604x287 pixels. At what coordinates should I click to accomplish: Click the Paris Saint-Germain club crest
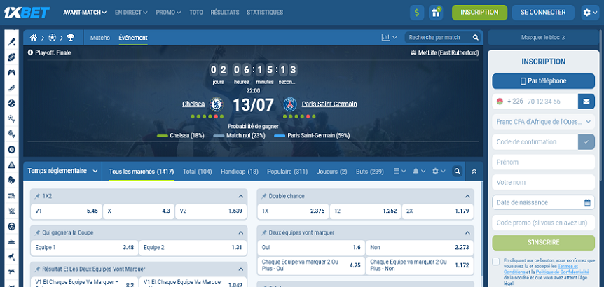[x=290, y=104]
